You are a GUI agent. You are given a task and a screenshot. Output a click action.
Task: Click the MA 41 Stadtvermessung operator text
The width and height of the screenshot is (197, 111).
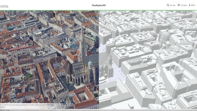coord(27,105)
